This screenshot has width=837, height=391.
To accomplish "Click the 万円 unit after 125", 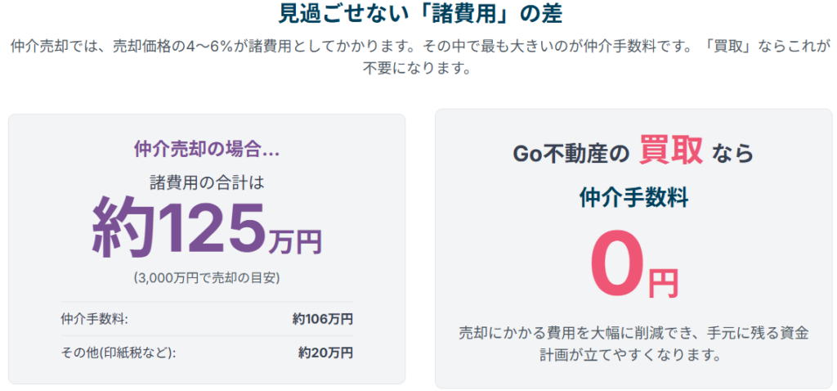I will coord(295,243).
